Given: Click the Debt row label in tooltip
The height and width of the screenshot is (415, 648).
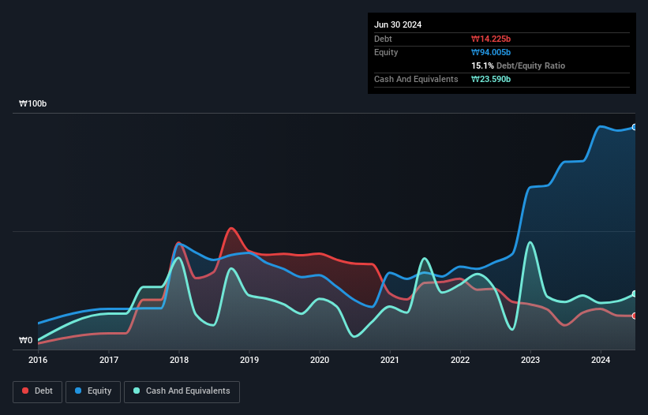Looking at the screenshot, I should tap(383, 39).
